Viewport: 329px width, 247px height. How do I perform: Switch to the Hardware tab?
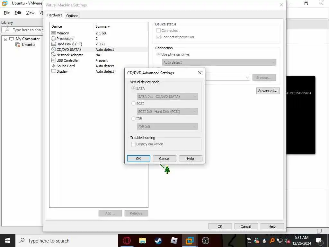[55, 15]
